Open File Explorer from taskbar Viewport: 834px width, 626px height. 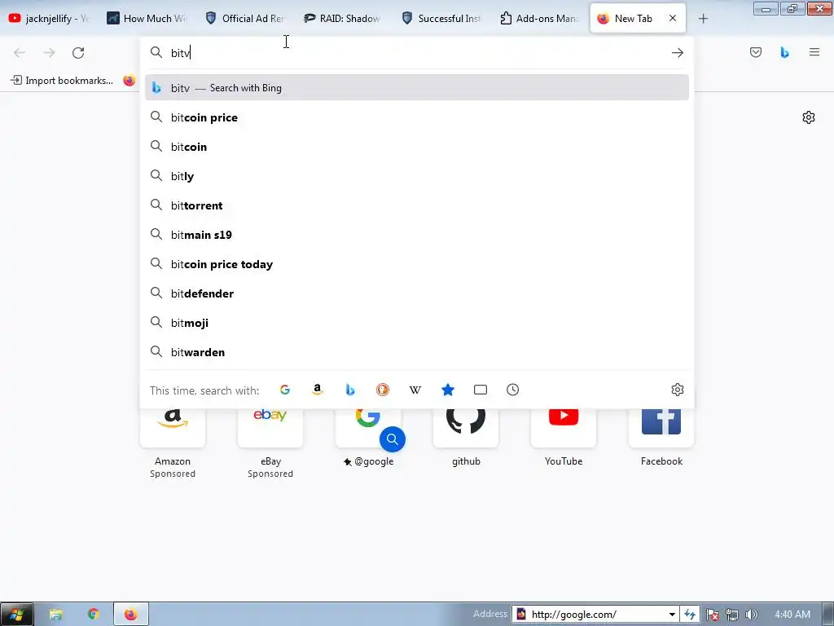(x=56, y=615)
